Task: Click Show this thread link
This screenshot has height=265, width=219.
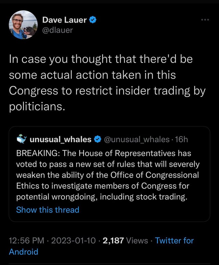Action: (x=48, y=210)
